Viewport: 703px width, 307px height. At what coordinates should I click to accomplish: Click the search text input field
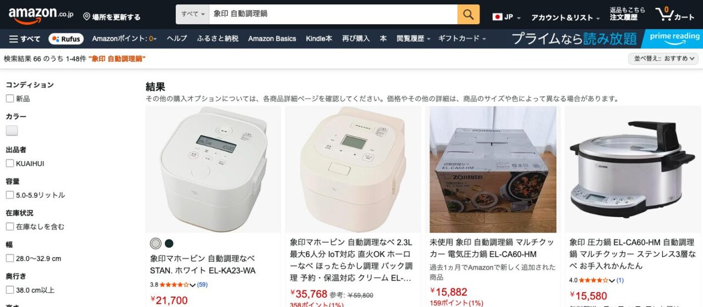pos(333,14)
